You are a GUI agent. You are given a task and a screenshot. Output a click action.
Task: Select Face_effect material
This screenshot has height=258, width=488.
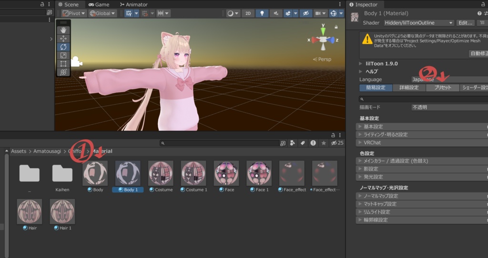point(292,176)
